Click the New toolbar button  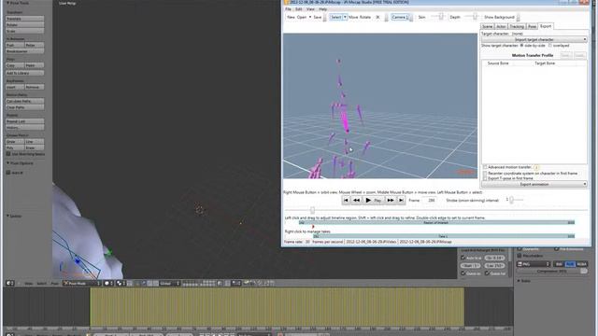(291, 17)
